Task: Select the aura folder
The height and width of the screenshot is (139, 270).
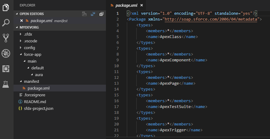Action: [39, 75]
